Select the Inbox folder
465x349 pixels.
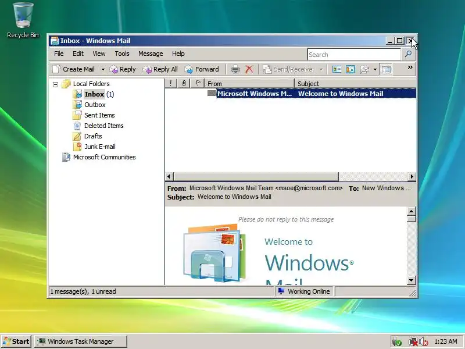(x=94, y=94)
